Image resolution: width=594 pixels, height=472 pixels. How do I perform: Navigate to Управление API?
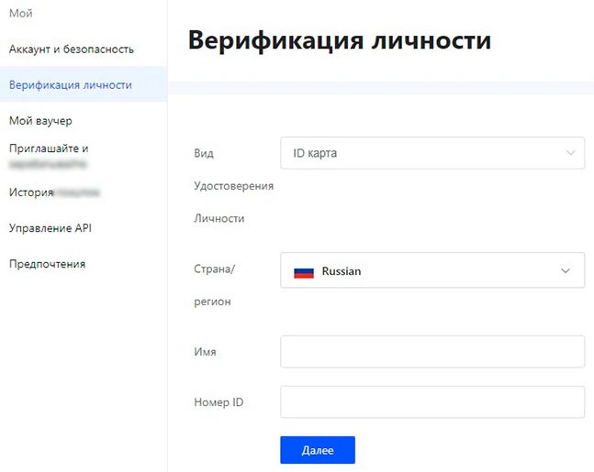tap(50, 228)
